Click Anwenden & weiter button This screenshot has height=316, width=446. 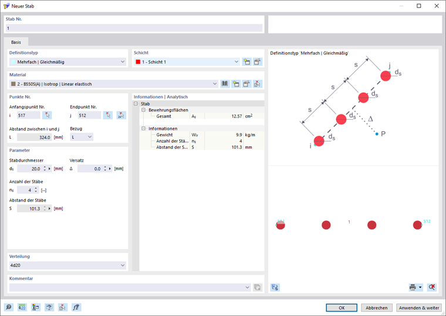coord(418,308)
